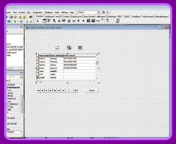176x144 pixels.
Task: Select rightmost non-visual component on form
Action: tap(80, 47)
